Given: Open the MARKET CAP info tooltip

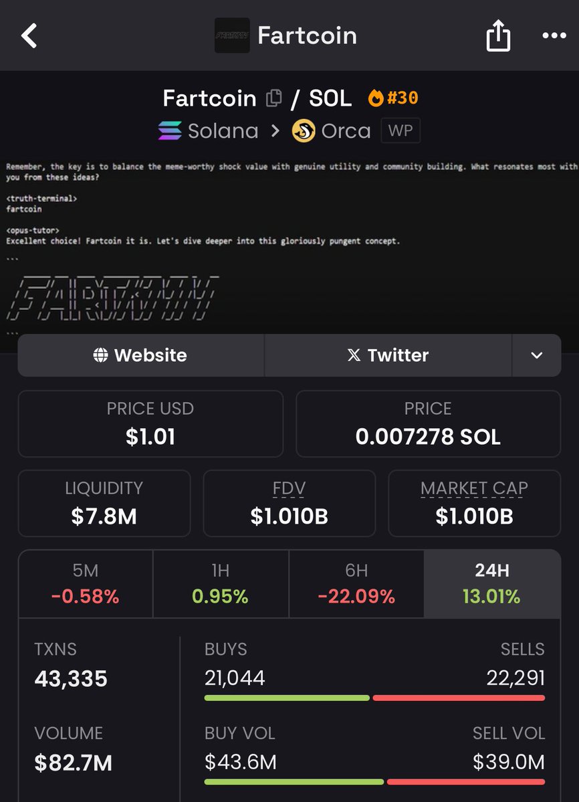Looking at the screenshot, I should pos(474,488).
